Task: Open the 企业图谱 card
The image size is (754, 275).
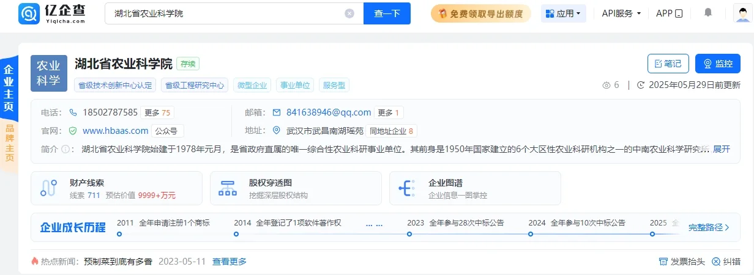Action: pos(475,188)
